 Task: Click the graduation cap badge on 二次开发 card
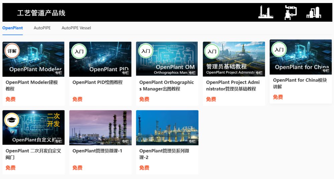tap(12, 120)
